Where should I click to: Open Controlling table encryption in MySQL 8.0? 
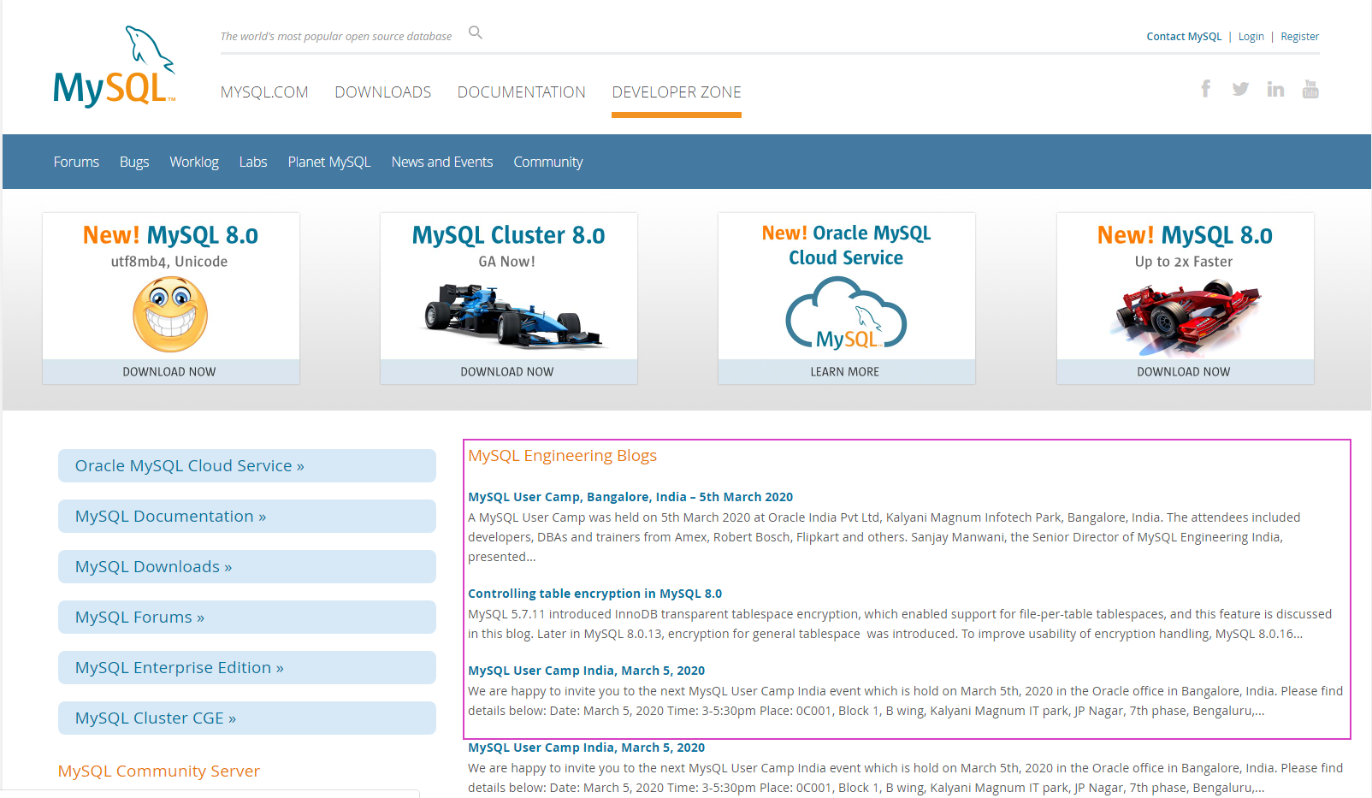(x=595, y=594)
